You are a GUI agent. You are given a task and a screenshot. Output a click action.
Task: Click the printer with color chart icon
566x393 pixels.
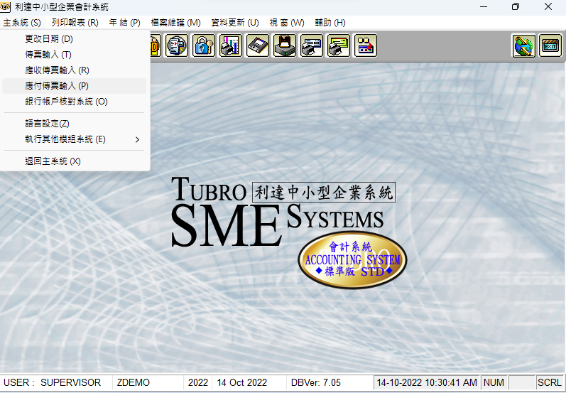pyautogui.click(x=231, y=45)
